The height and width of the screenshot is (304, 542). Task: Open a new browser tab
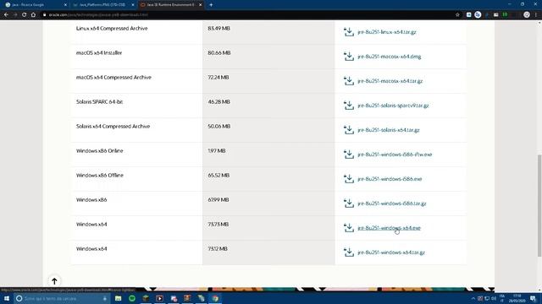pos(211,5)
